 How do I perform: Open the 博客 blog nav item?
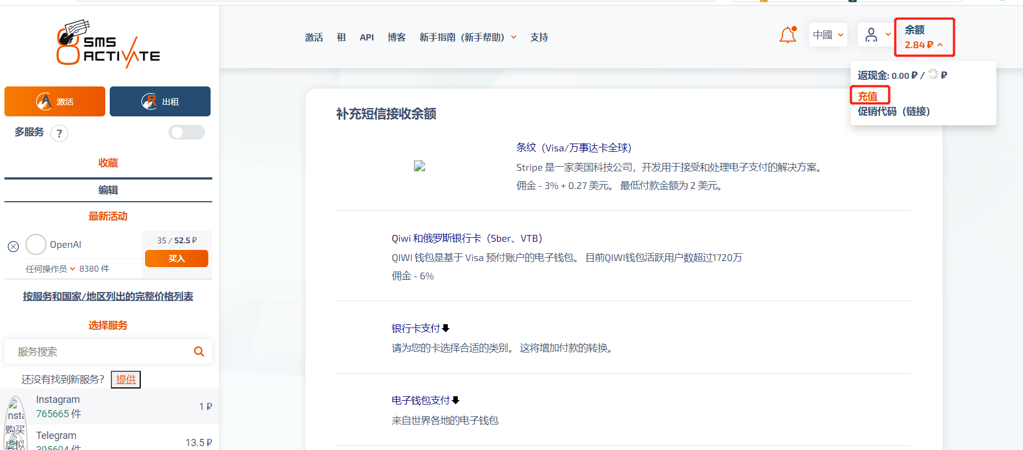point(397,37)
